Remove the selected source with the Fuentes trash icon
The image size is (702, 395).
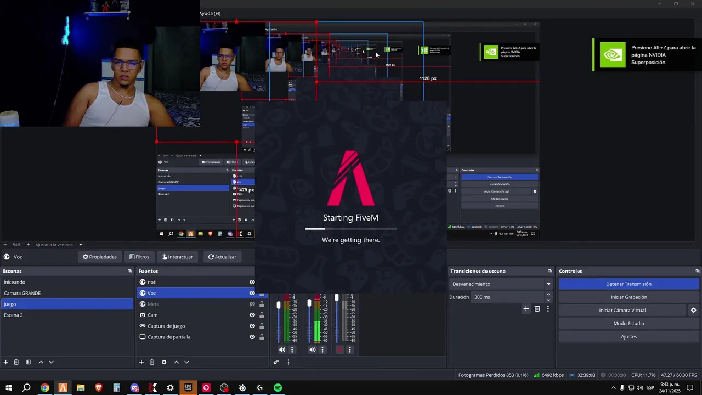[x=152, y=362]
